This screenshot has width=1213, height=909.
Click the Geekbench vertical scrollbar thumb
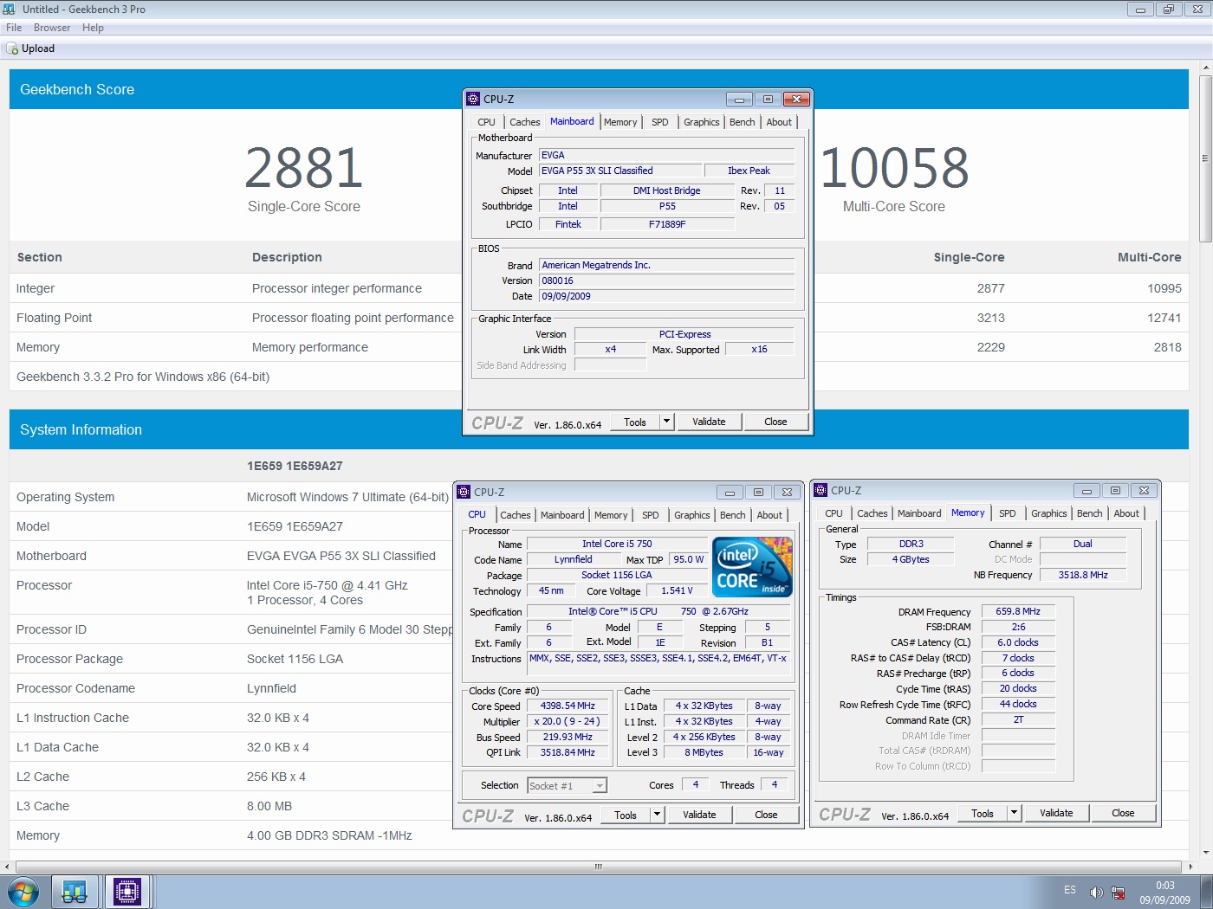point(1205,158)
